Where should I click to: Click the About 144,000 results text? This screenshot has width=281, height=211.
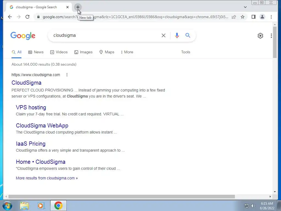pos(44,64)
